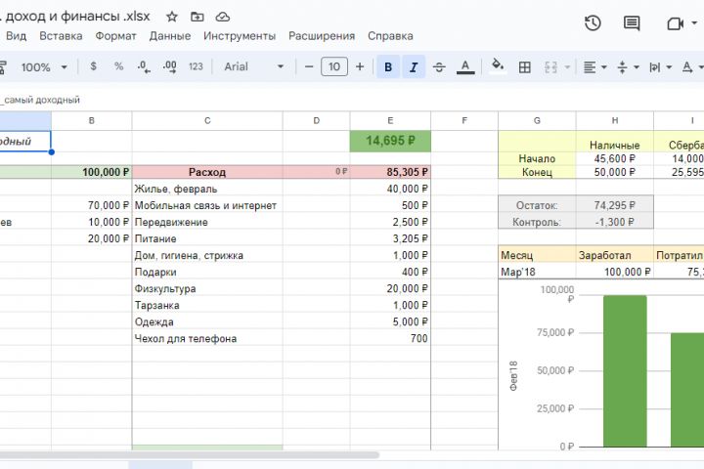Open the Данные menu
The image size is (704, 469).
[x=170, y=36]
